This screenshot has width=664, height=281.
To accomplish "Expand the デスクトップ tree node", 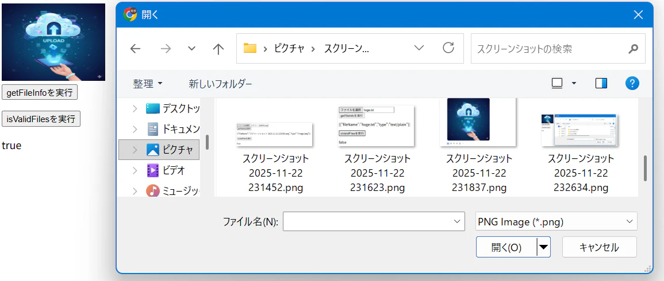I will [x=135, y=108].
